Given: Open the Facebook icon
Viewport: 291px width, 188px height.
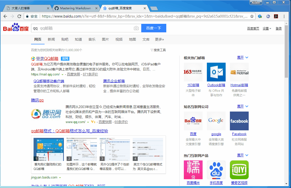Looking at the screenshot, I should [x=239, y=121].
